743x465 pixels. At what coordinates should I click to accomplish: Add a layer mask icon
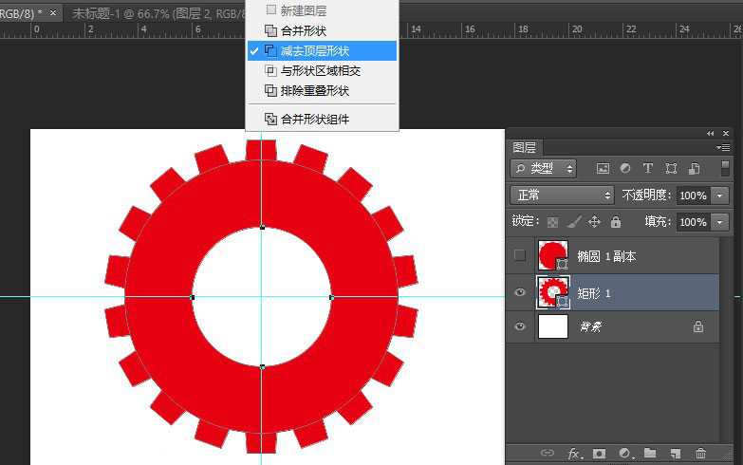click(x=600, y=455)
